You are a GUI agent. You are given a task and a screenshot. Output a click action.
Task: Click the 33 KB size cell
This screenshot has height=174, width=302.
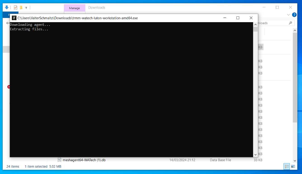pos(258,160)
